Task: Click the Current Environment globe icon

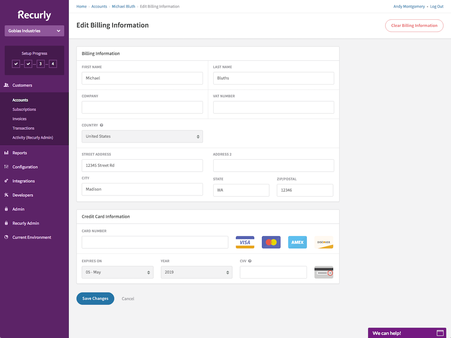Action: (6, 237)
